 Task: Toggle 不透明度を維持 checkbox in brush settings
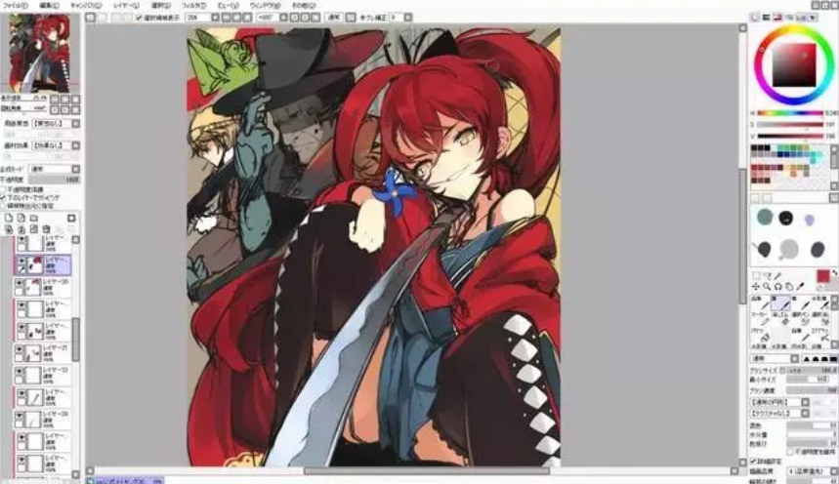791,452
